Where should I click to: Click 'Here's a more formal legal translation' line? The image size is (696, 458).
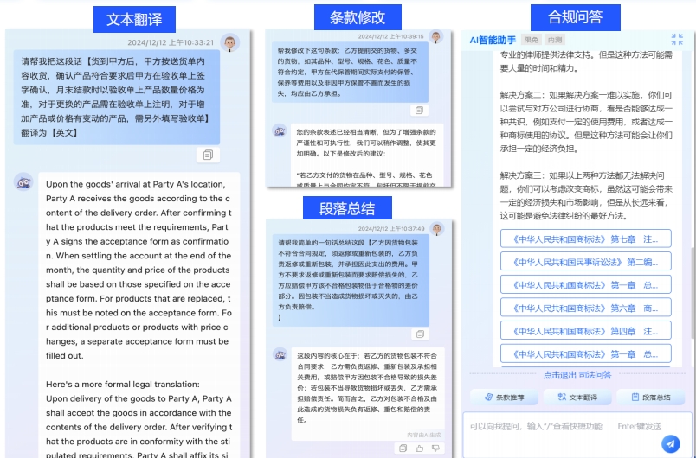(x=123, y=384)
